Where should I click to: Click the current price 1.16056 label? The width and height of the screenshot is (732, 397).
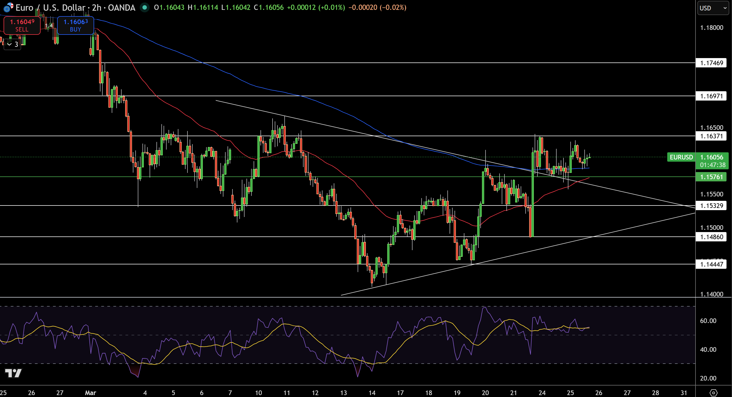pyautogui.click(x=712, y=157)
